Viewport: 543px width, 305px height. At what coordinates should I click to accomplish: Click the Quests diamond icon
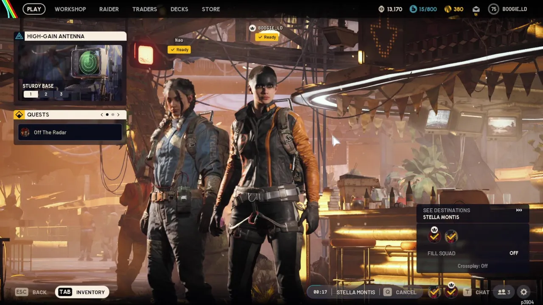[19, 114]
